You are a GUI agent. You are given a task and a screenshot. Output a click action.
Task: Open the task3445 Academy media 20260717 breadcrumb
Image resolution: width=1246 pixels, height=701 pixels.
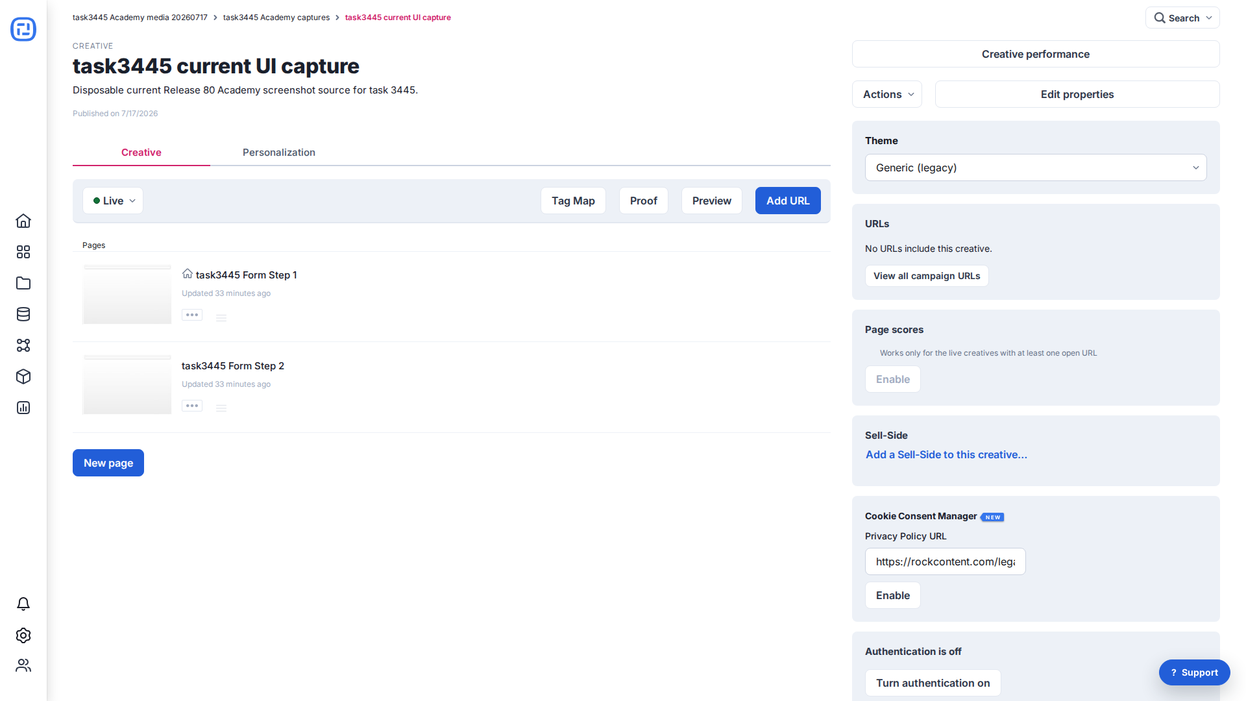coord(140,18)
